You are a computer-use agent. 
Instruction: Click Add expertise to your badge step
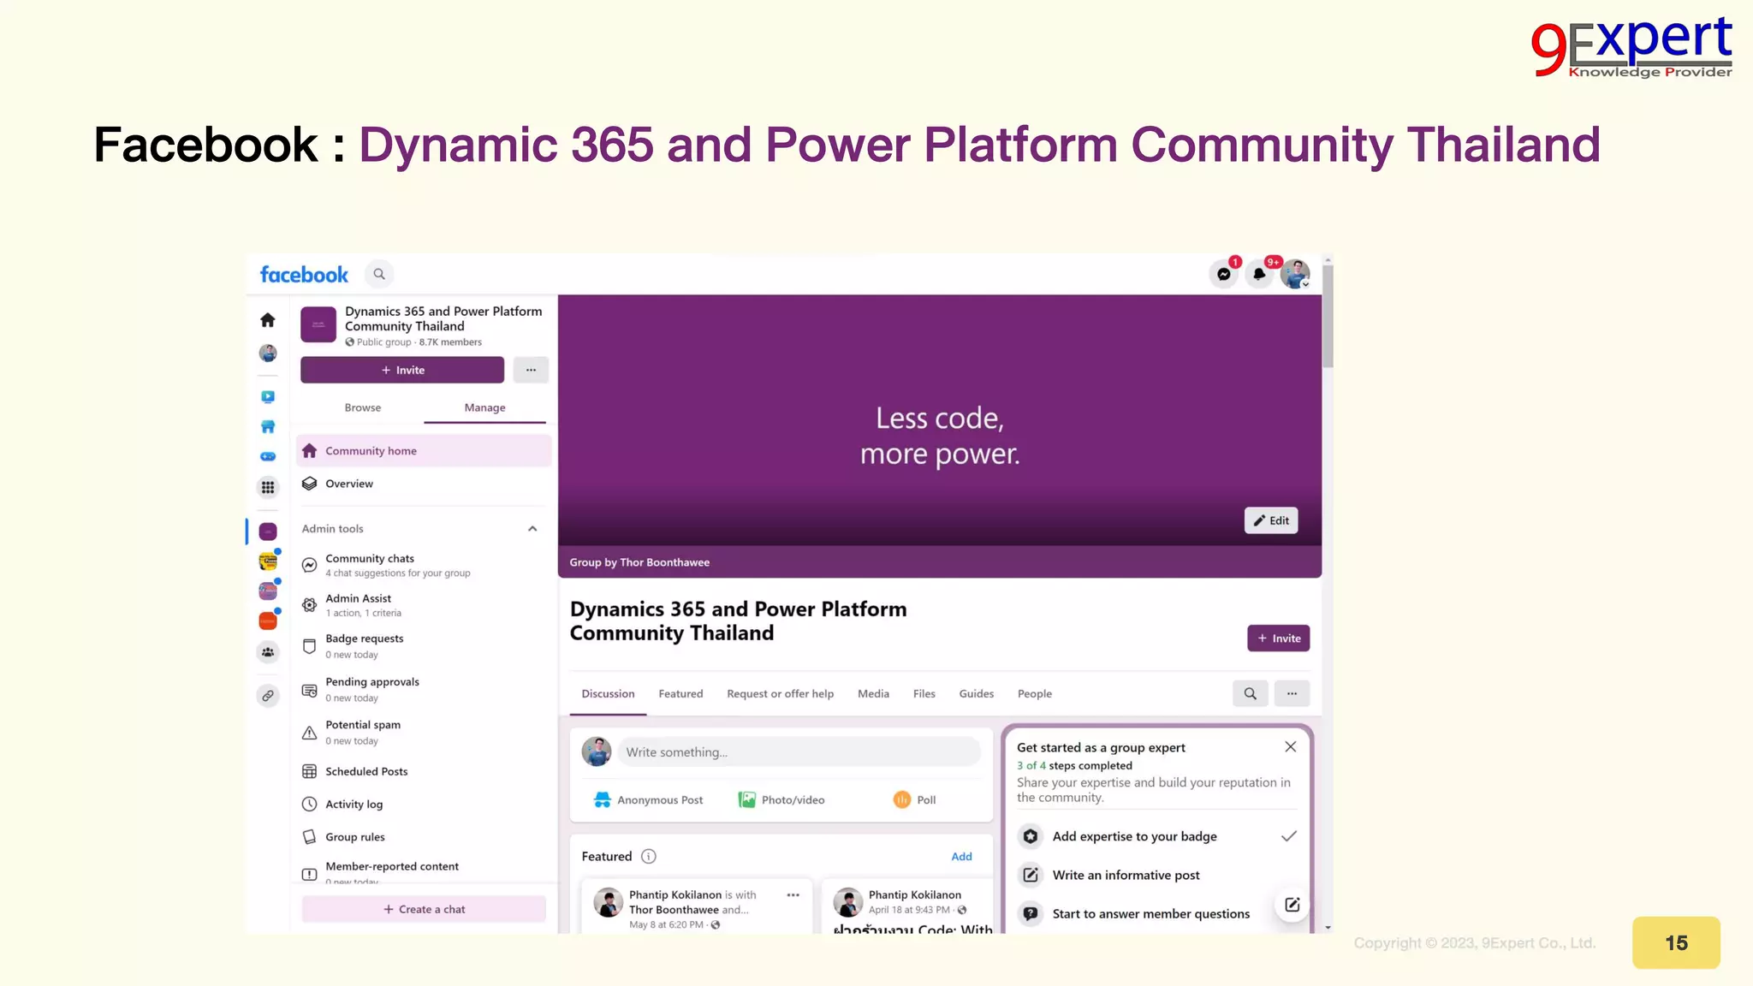(1157, 837)
